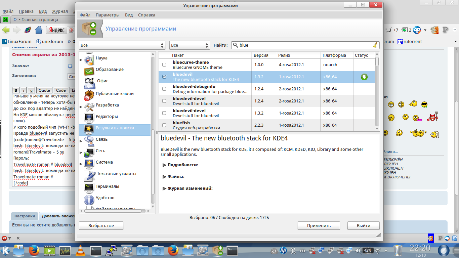
Task: Uncheck the bluedevil package checkbox
Action: point(164,77)
